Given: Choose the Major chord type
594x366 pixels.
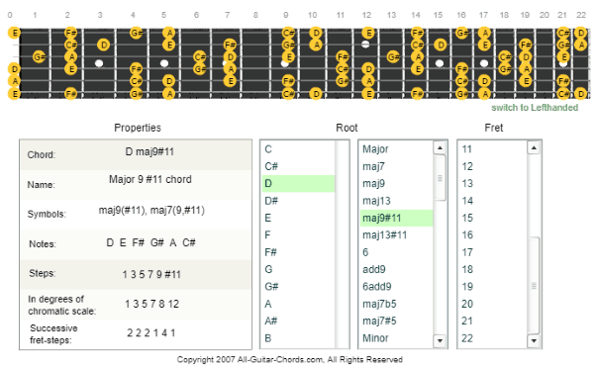Looking at the screenshot, I should tap(396, 149).
